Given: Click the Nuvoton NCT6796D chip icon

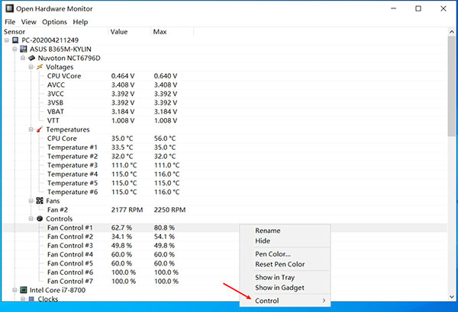Looking at the screenshot, I should [32, 58].
